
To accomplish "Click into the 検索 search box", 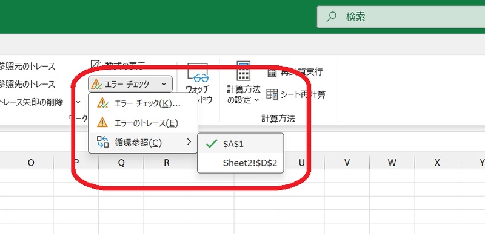I will pyautogui.click(x=401, y=17).
